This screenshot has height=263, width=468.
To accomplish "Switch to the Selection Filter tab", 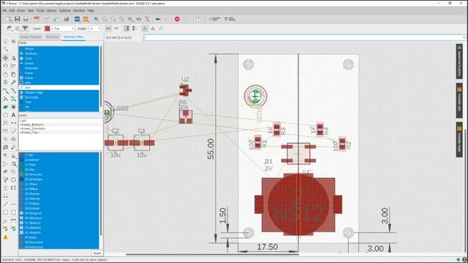I will tap(73, 37).
